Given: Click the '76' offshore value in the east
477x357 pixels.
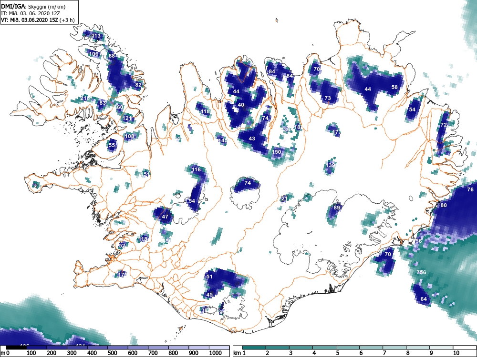Looking at the screenshot, I should (470, 189).
